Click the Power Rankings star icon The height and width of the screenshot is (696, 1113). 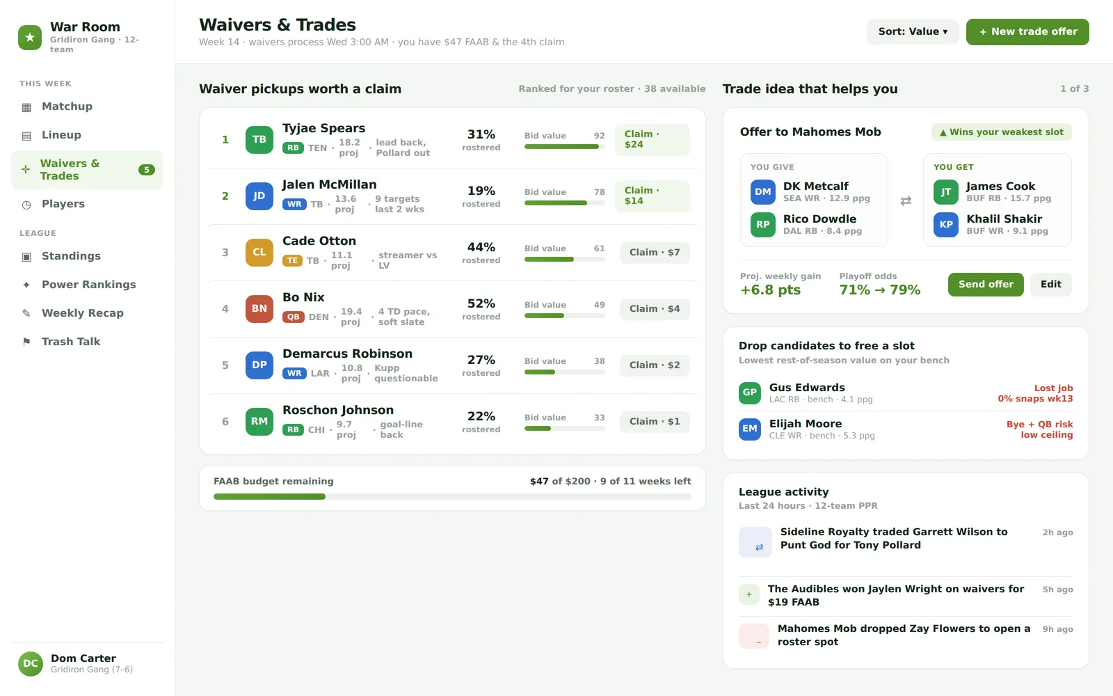click(x=26, y=285)
